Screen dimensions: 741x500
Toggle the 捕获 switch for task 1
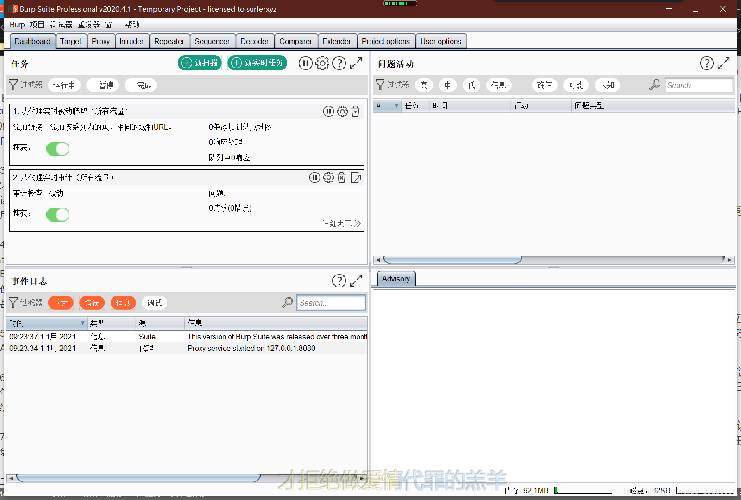[58, 149]
